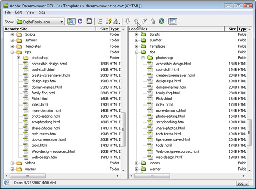Click the design-tips.html file icon in Local Files
The width and height of the screenshot is (256, 189).
click(150, 81)
